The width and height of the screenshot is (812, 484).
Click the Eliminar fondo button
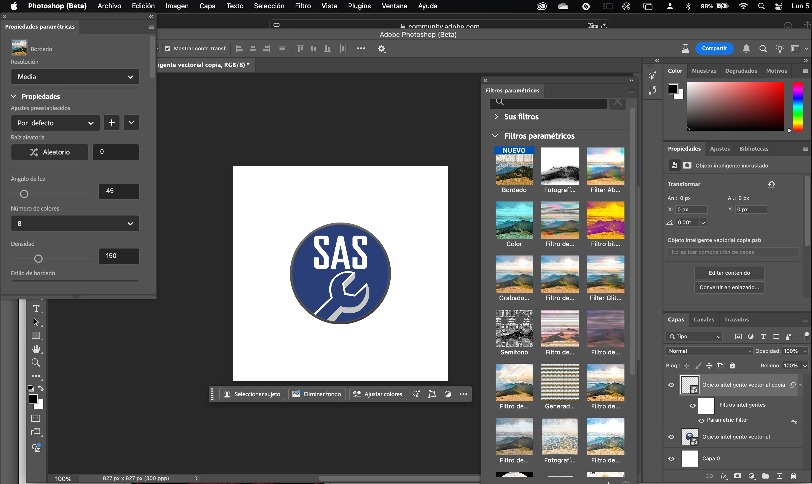click(317, 394)
